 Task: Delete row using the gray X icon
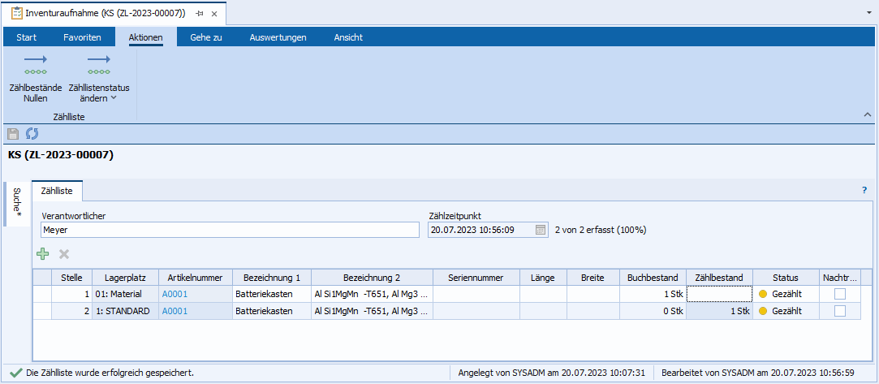tap(64, 254)
